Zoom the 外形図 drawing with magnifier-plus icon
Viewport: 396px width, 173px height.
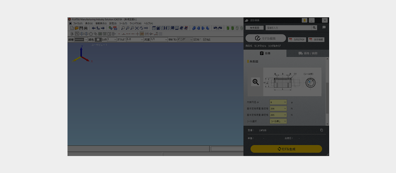[256, 82]
